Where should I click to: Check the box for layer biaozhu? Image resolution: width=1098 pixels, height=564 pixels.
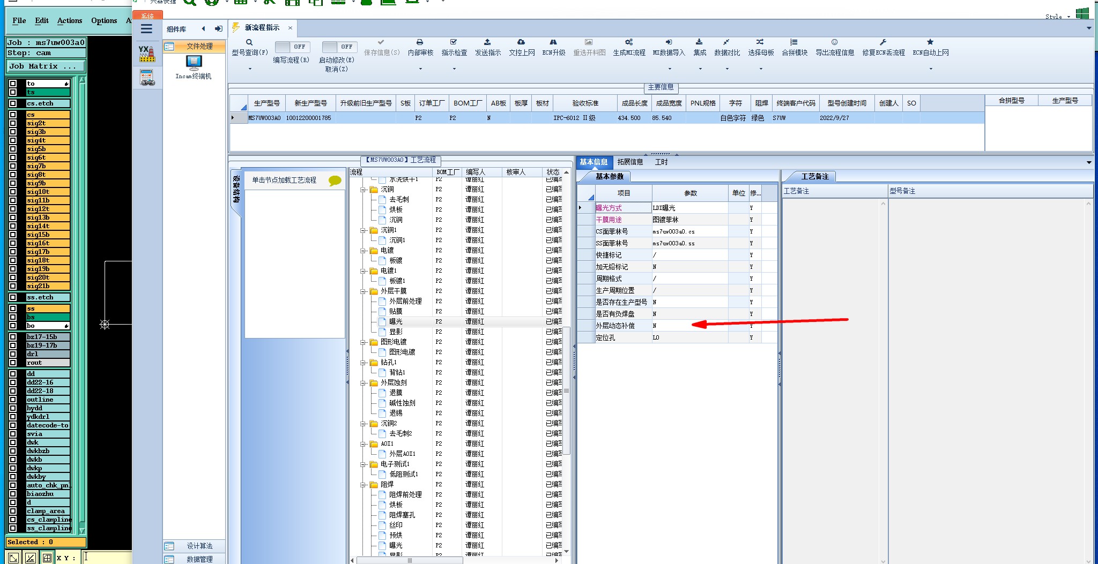click(x=13, y=494)
